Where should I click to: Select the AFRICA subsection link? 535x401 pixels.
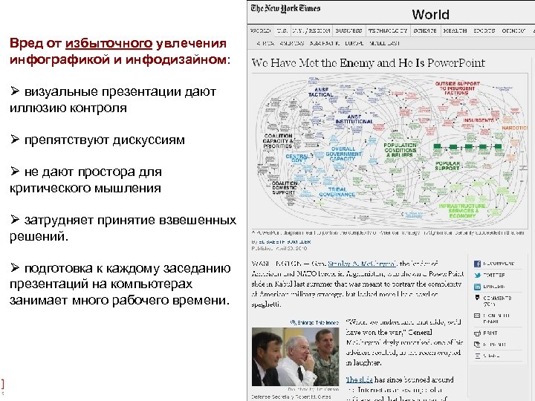(x=265, y=43)
